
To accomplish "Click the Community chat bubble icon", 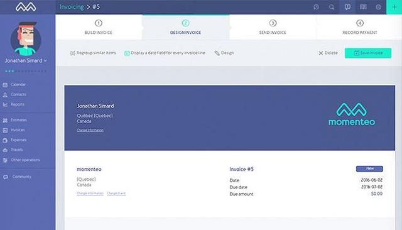I will 6,177.
